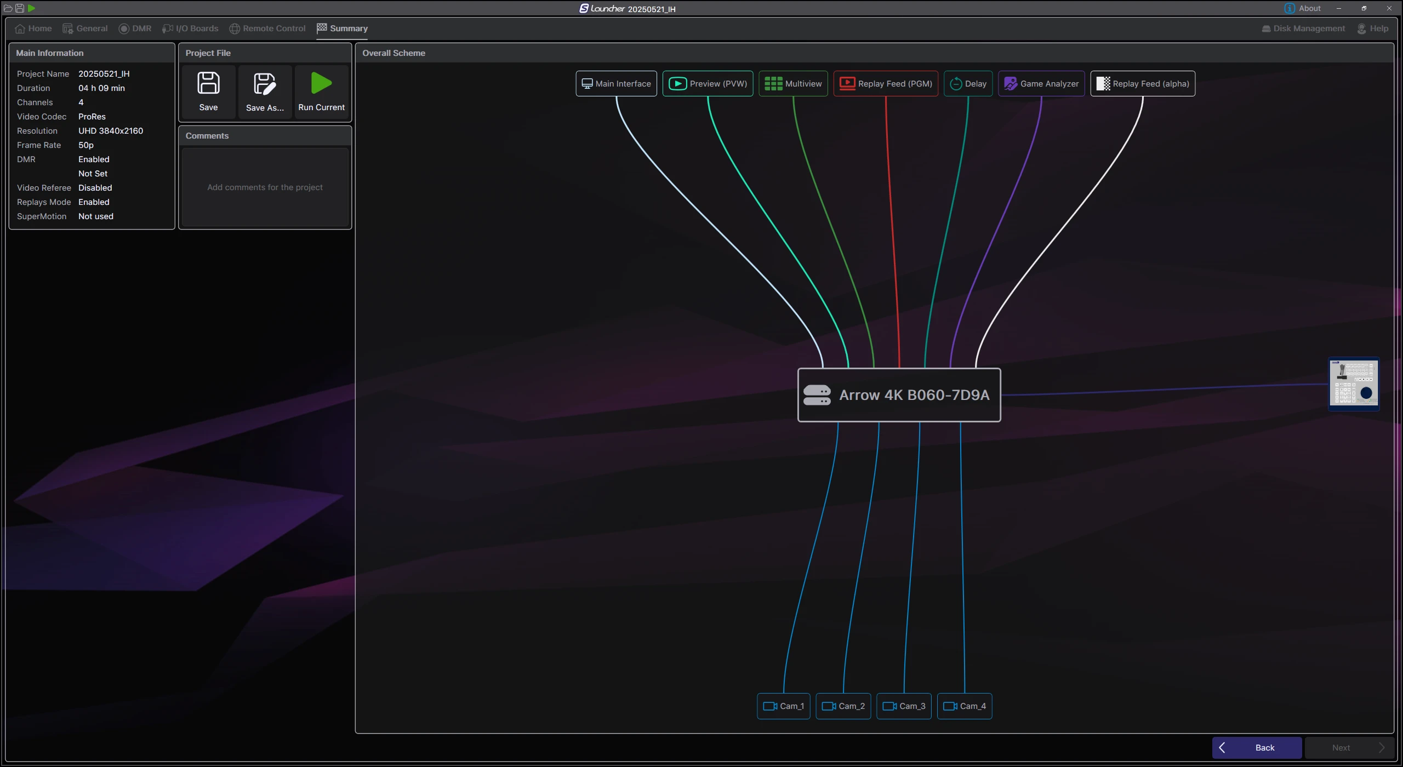The height and width of the screenshot is (767, 1403).
Task: Select the Replay Feed (PGM) node
Action: (x=886, y=84)
